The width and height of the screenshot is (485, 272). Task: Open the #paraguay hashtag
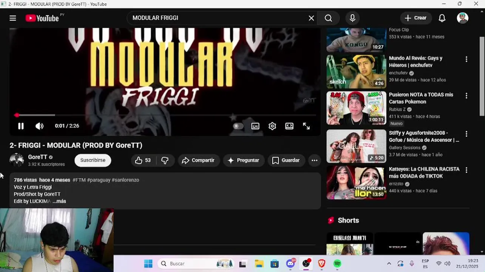99,180
